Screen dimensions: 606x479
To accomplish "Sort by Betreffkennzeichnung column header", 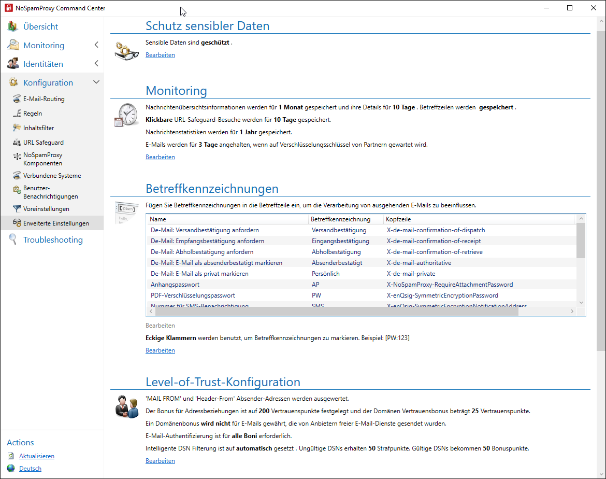I will [x=346, y=219].
